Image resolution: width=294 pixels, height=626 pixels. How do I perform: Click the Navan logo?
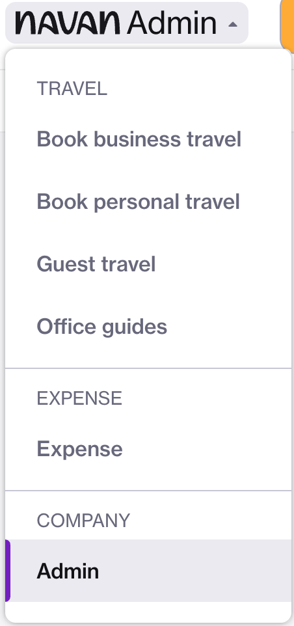68,23
